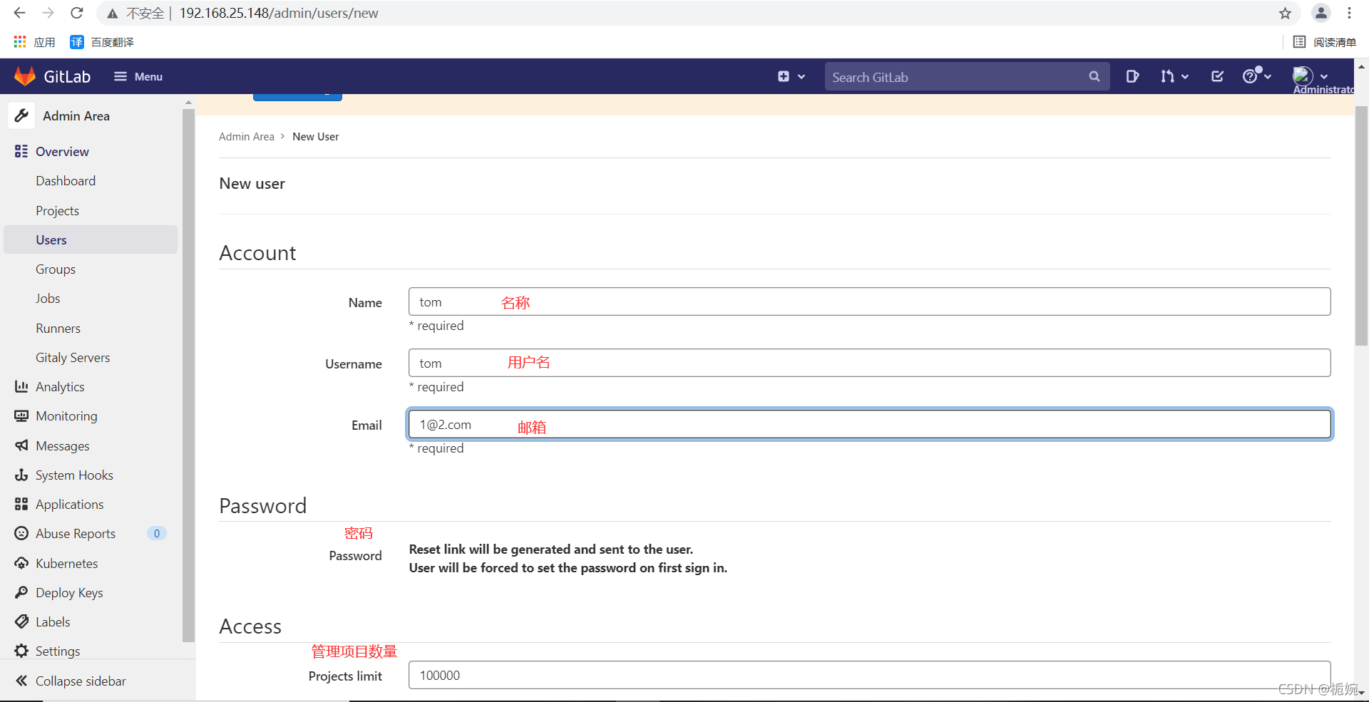Click the Email input field
The height and width of the screenshot is (702, 1369).
(869, 424)
